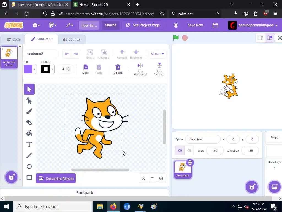This screenshot has height=212, width=282.
Task: Select the Text tool
Action: 29,144
